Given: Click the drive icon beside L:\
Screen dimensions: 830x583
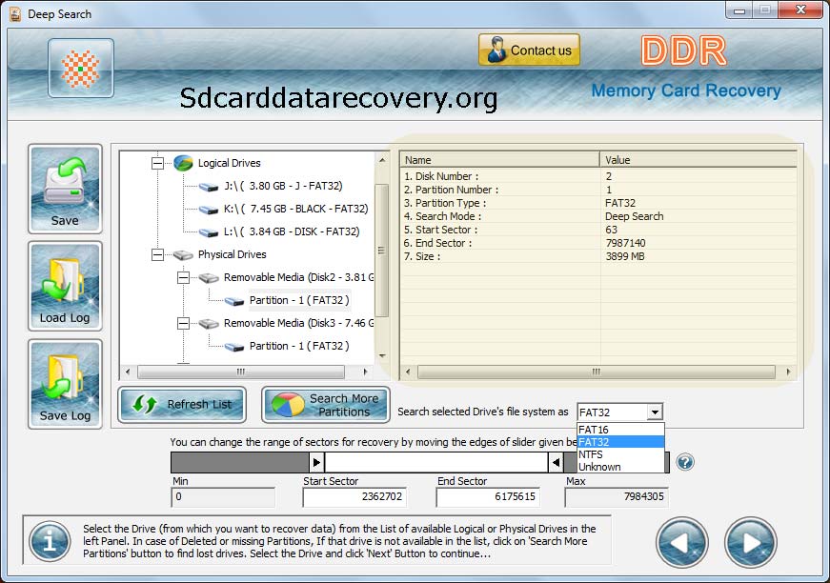Looking at the screenshot, I should 209,232.
